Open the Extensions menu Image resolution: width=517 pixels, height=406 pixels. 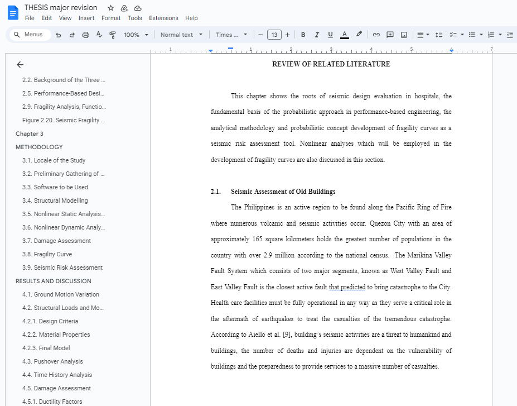coord(163,18)
